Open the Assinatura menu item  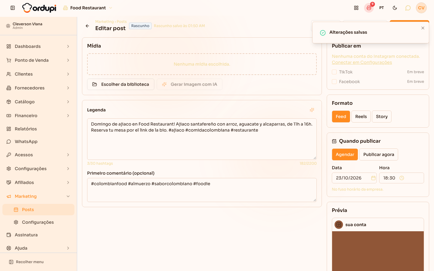tap(39, 235)
